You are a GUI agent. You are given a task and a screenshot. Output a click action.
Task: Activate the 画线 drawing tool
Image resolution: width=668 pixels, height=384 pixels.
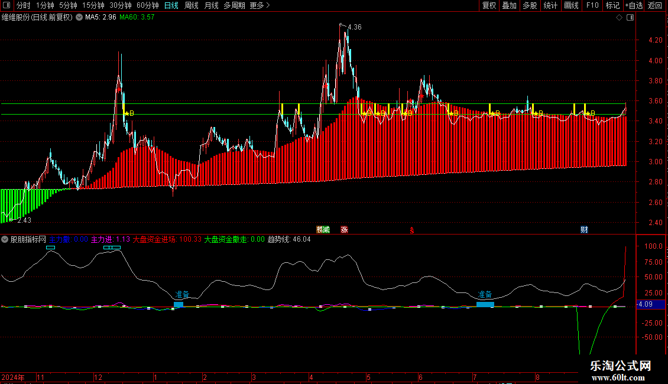(x=571, y=5)
